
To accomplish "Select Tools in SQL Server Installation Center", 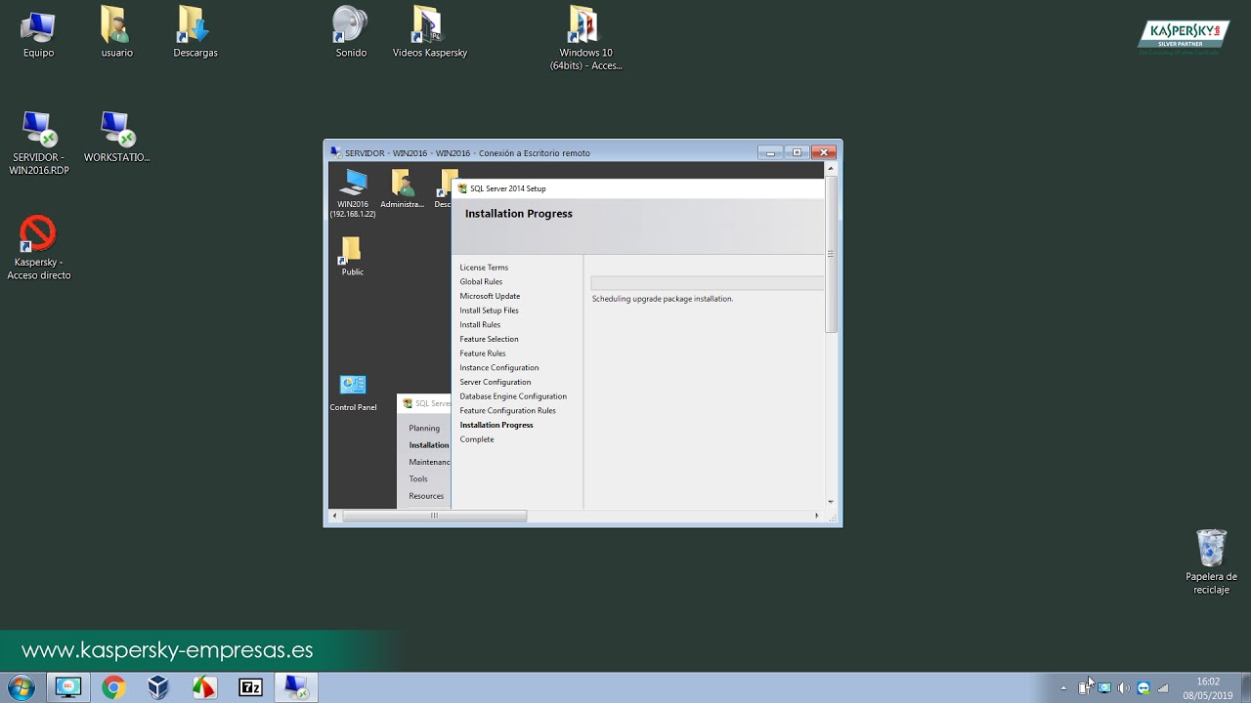I will point(417,478).
